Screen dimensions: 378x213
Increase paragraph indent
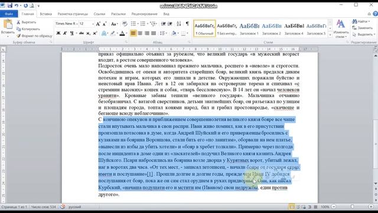(x=170, y=24)
